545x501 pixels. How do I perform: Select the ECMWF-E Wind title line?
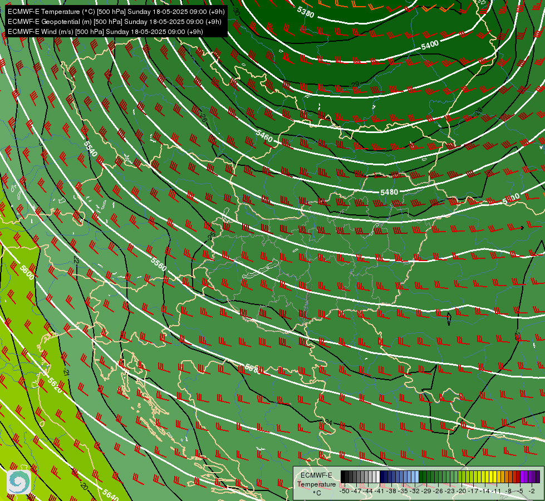(105, 32)
